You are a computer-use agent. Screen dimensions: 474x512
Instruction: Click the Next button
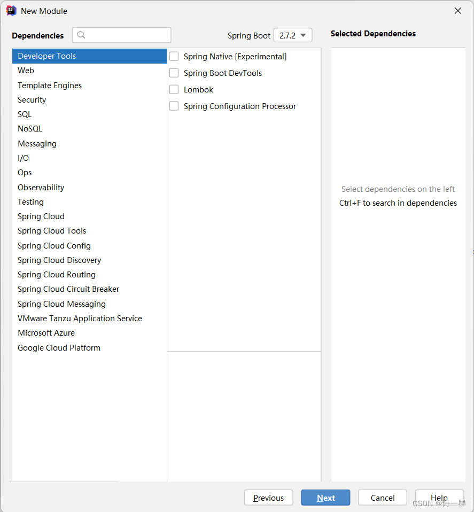click(325, 498)
